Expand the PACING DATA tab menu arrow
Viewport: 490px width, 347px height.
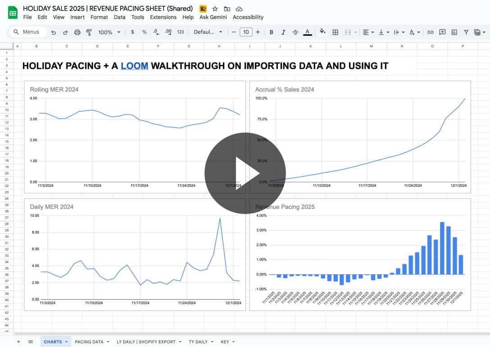108,342
